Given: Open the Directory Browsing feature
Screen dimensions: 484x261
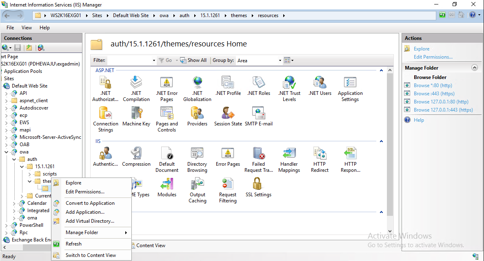Looking at the screenshot, I should (x=197, y=160).
